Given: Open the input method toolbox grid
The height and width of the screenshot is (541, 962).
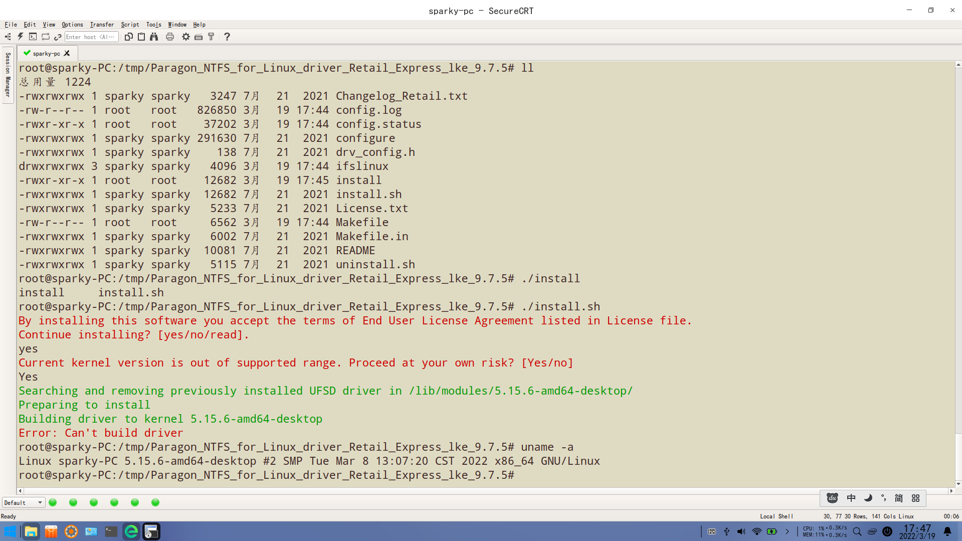Looking at the screenshot, I should 916,498.
